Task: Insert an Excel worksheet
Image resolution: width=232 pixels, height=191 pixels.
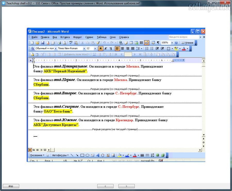Action: (136, 43)
